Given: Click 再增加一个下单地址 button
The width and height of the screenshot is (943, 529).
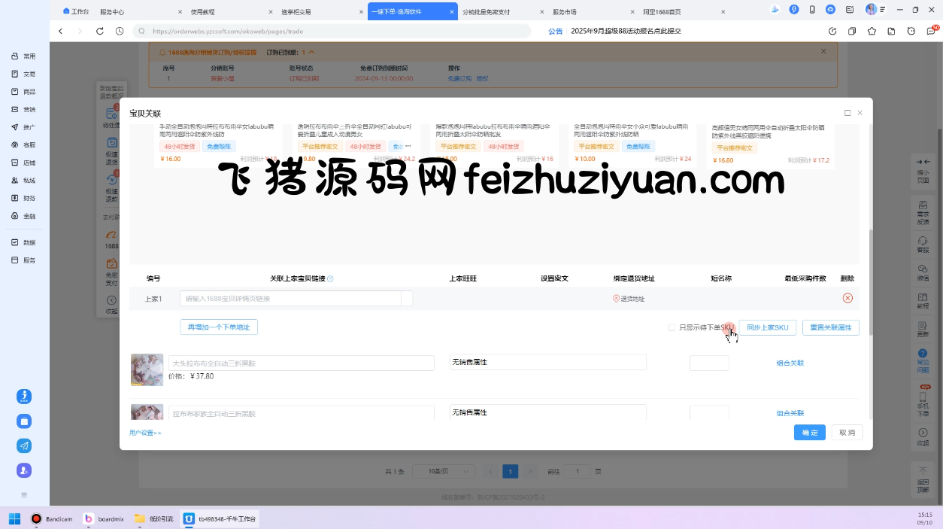Looking at the screenshot, I should point(219,327).
